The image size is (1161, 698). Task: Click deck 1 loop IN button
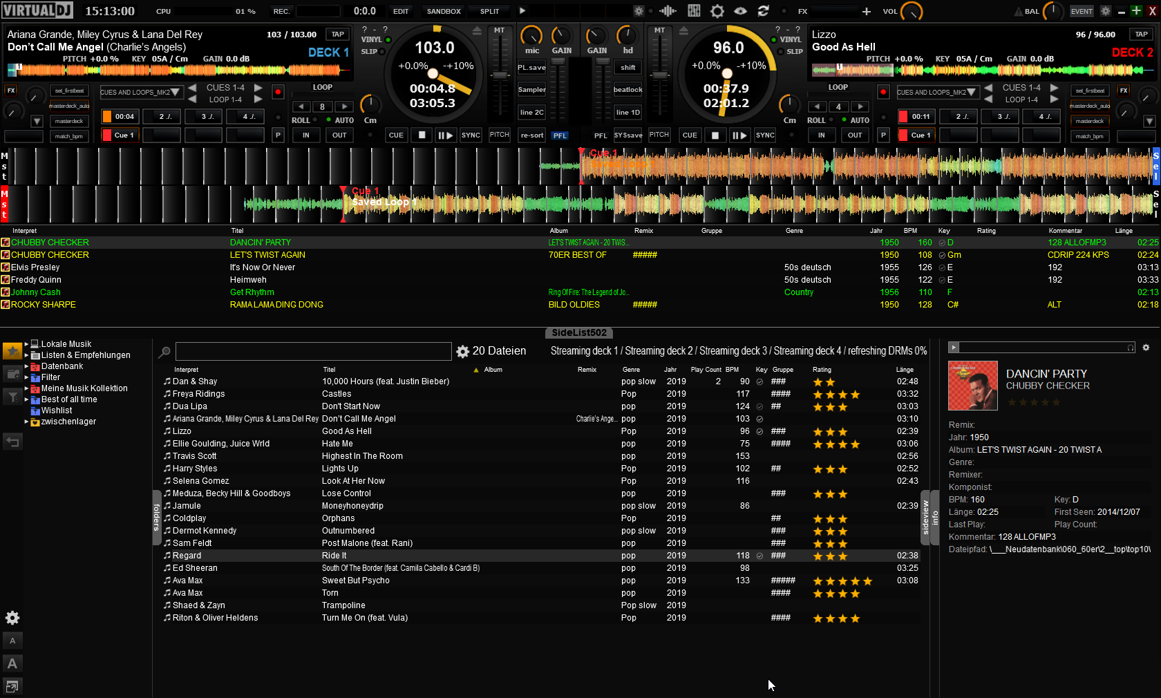pos(305,135)
